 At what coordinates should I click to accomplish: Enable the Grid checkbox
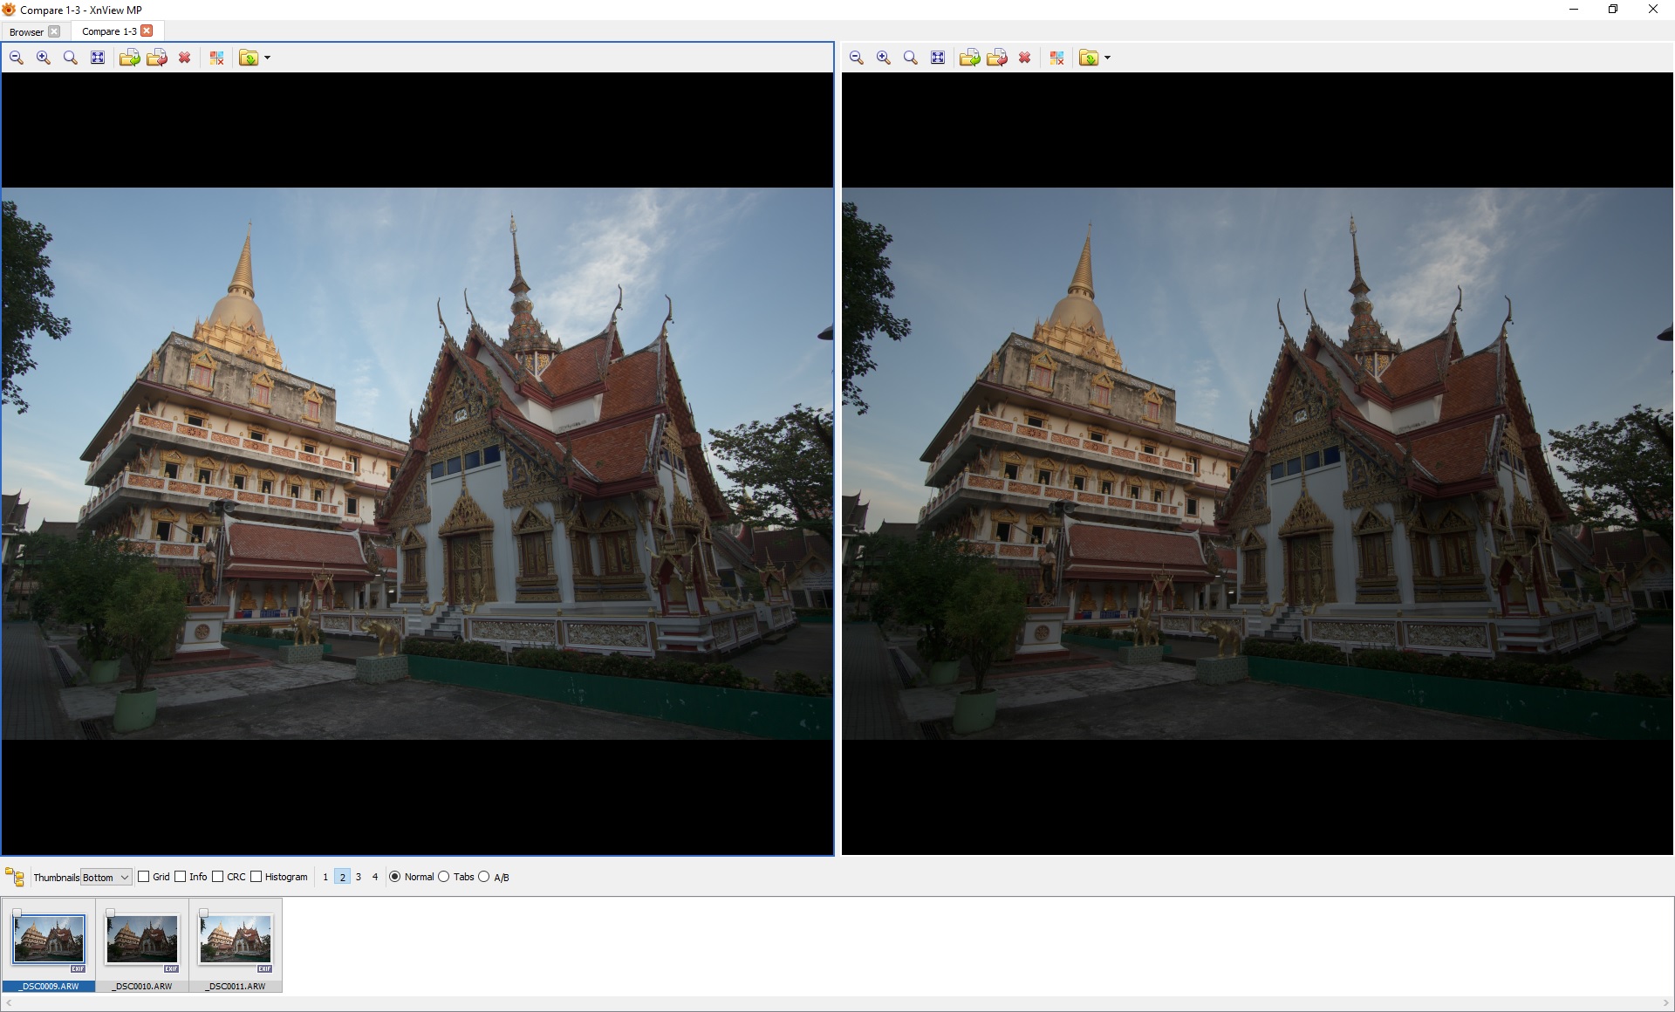pos(144,877)
